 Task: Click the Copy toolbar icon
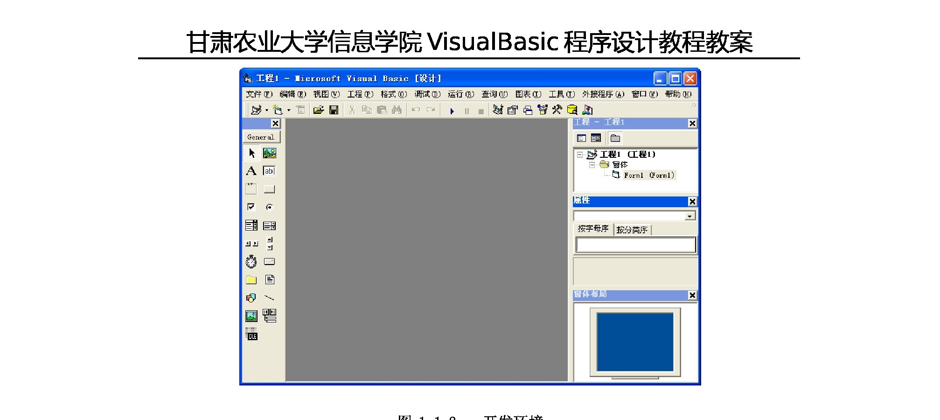pyautogui.click(x=367, y=110)
